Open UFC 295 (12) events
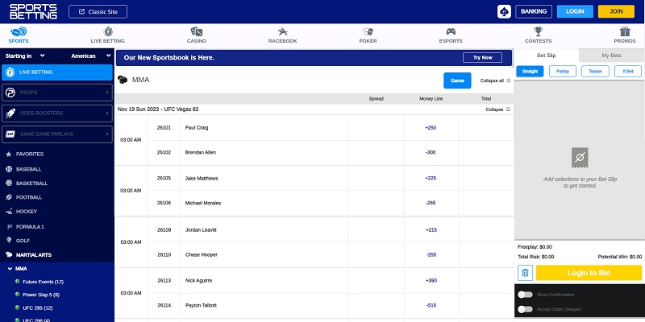The image size is (645, 322). point(38,308)
